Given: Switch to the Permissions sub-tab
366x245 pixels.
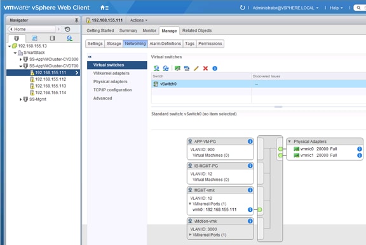Looking at the screenshot, I should tap(210, 44).
